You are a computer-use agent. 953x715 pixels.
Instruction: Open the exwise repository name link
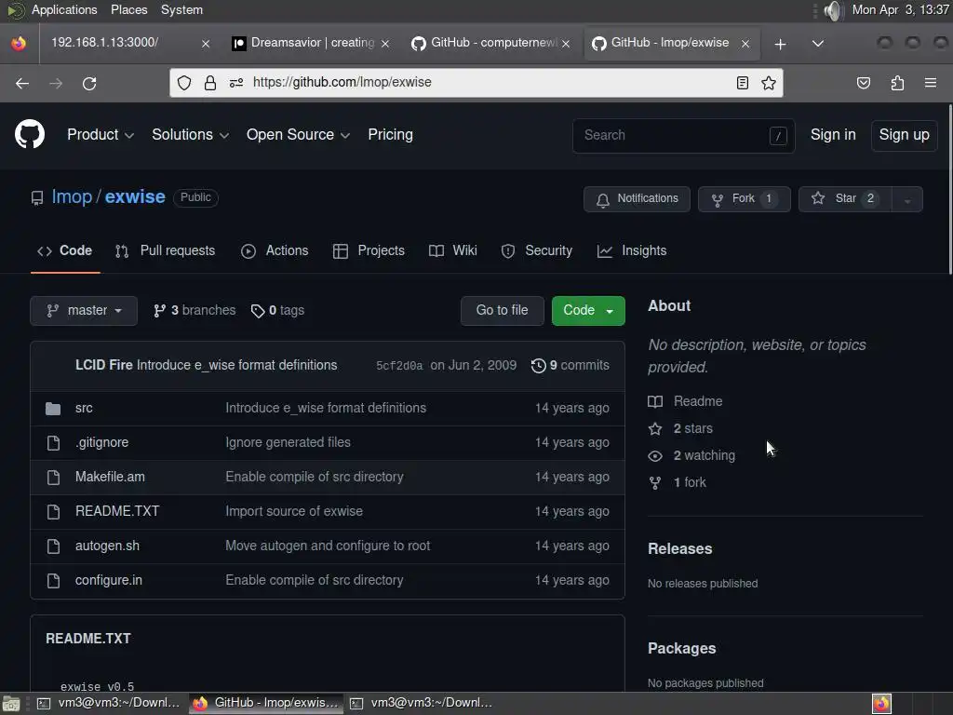pyautogui.click(x=135, y=197)
